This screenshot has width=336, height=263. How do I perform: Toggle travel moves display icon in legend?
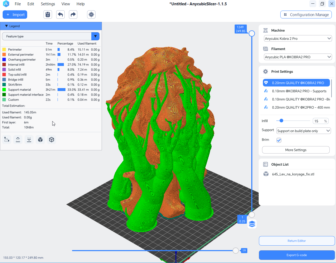(x=7, y=140)
